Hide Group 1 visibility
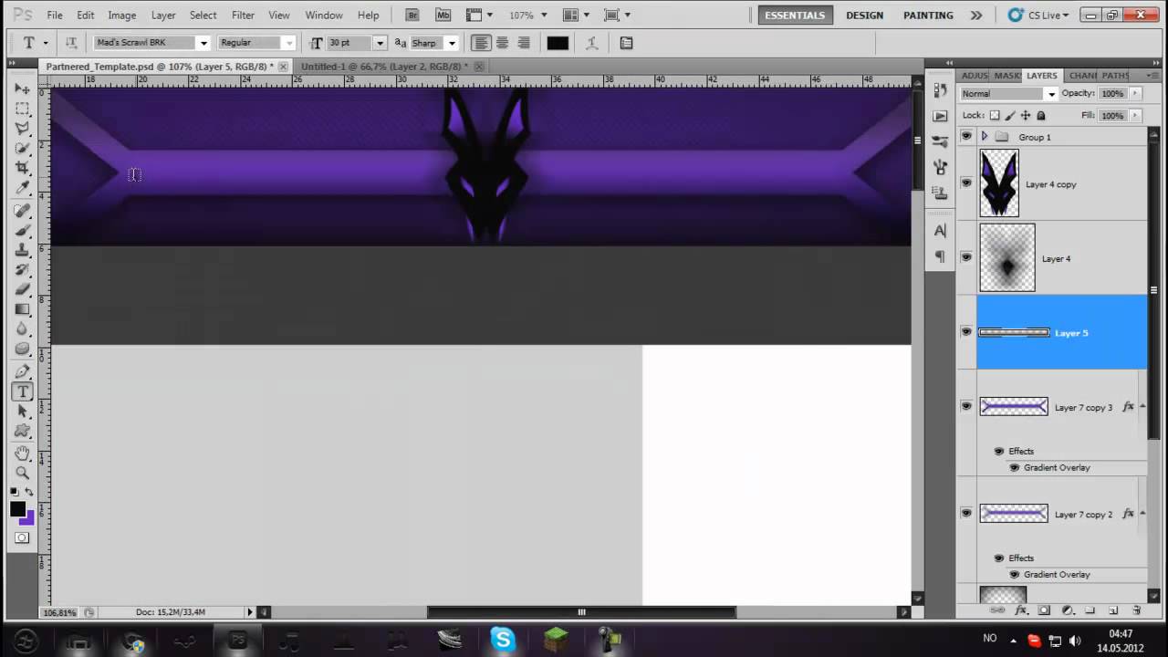This screenshot has height=657, width=1168. click(966, 136)
